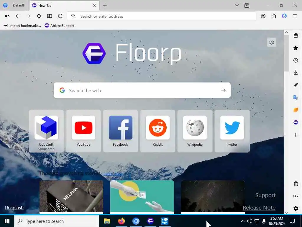
Task: Click the Support link
Action: coord(265,195)
